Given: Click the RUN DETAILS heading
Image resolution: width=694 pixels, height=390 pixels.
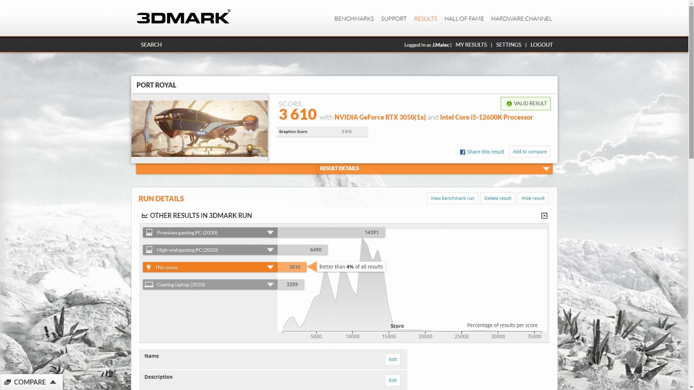Looking at the screenshot, I should 161,199.
